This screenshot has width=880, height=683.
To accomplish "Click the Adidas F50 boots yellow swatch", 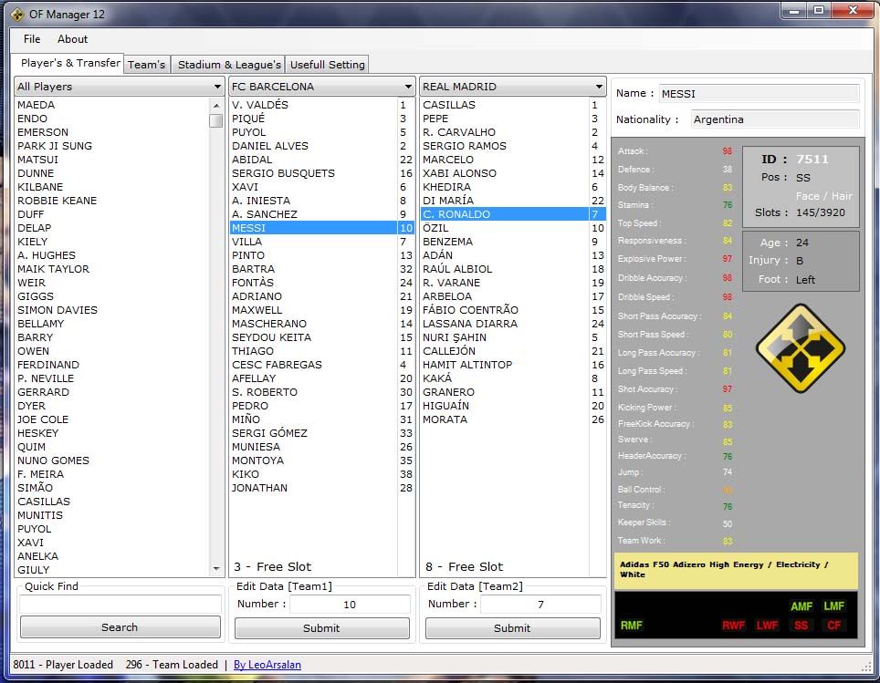I will [x=736, y=570].
